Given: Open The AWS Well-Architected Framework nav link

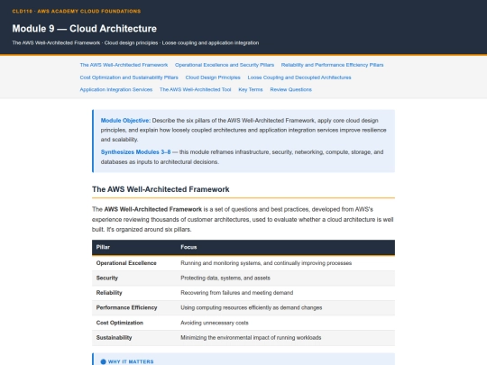Looking at the screenshot, I should pos(124,65).
